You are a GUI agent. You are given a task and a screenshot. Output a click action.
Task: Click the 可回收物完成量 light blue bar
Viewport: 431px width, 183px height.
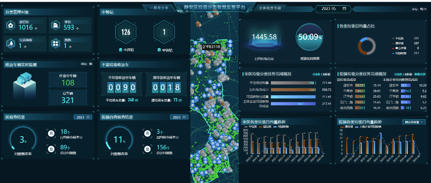coord(293,97)
